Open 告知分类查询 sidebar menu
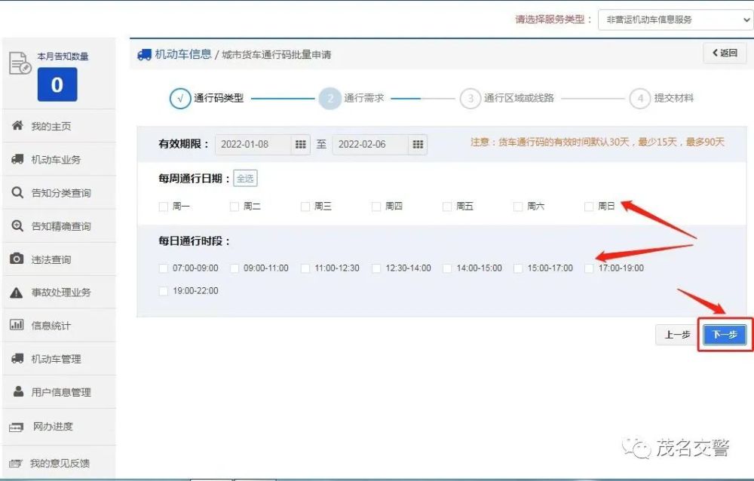Screen dimensions: 754x481 (59, 192)
